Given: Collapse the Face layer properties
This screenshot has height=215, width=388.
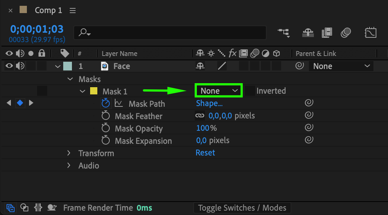Looking at the screenshot, I should tap(58, 66).
